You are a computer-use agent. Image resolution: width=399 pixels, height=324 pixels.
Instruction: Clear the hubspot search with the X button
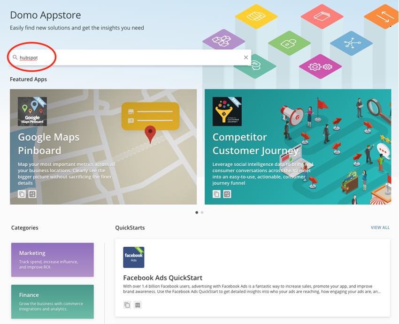click(x=246, y=57)
